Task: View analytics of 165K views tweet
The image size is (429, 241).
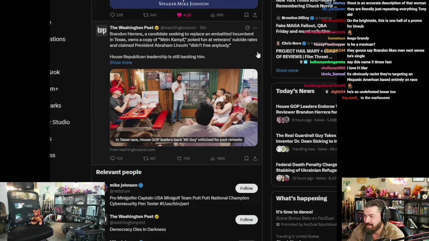Action: click(218, 158)
